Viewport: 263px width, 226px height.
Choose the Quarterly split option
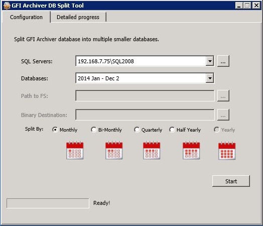tap(137, 130)
